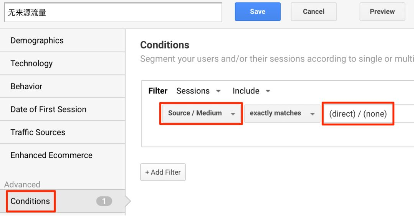Go to Traffic Sources section
415x217 pixels.
tap(38, 132)
